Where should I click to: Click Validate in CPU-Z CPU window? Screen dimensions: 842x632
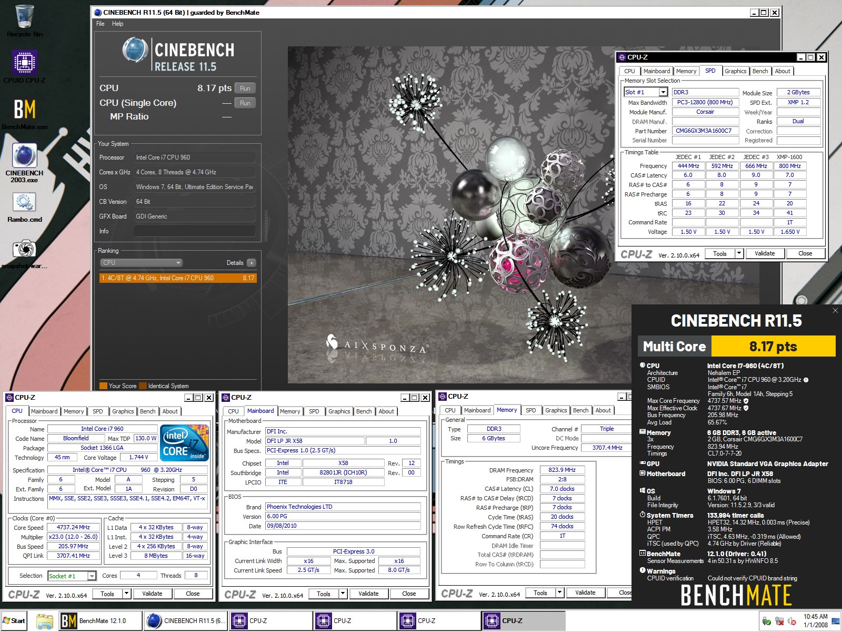152,594
